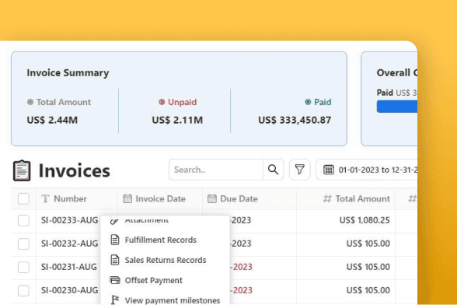Toggle the select-all checkbox in header
Screen dimensions: 457x305
[23, 198]
